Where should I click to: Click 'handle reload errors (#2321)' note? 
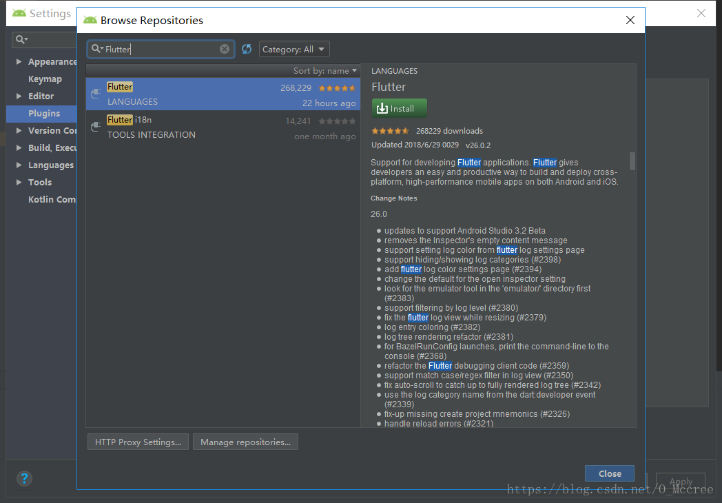(439, 423)
